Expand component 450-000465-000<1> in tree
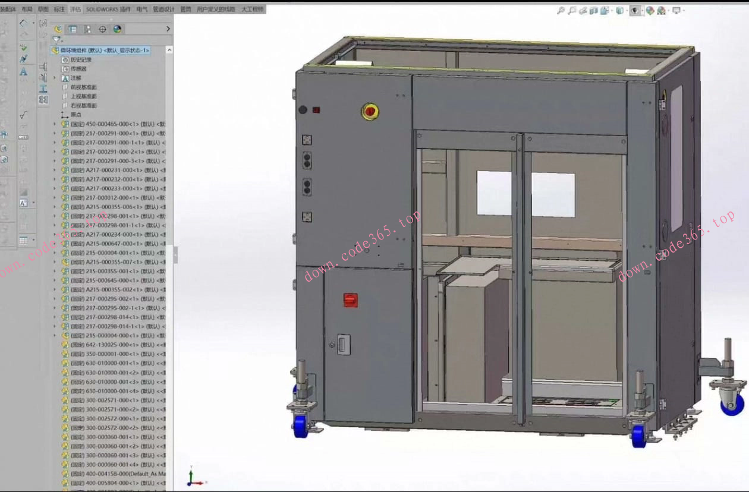 pyautogui.click(x=55, y=124)
